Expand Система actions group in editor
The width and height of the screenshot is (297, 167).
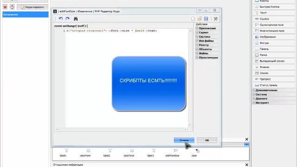[x=197, y=37]
